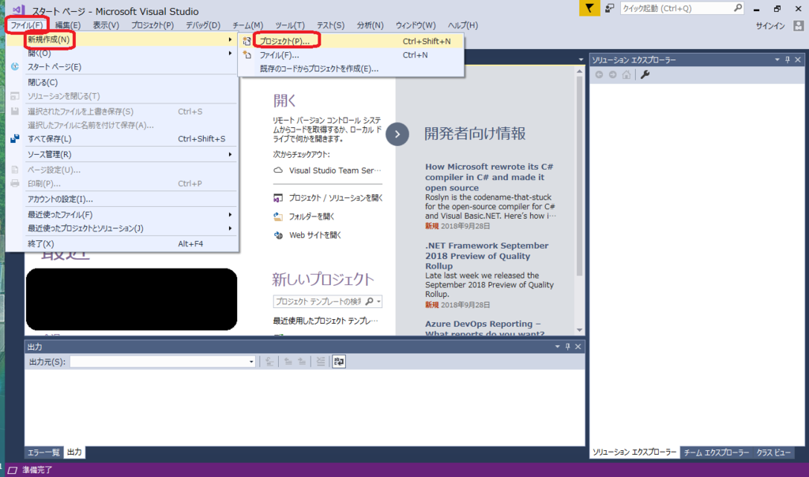Select ファイル(F)... in the new submenu
Viewport: 809px width, 477px height.
352,54
